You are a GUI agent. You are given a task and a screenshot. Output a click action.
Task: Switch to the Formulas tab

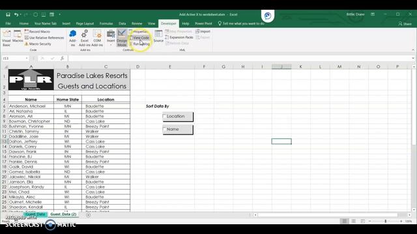point(106,23)
